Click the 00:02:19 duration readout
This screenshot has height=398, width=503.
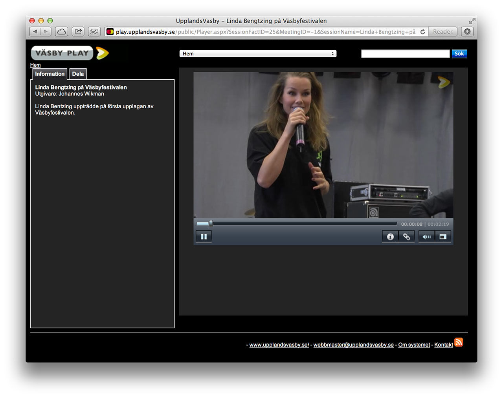(438, 224)
